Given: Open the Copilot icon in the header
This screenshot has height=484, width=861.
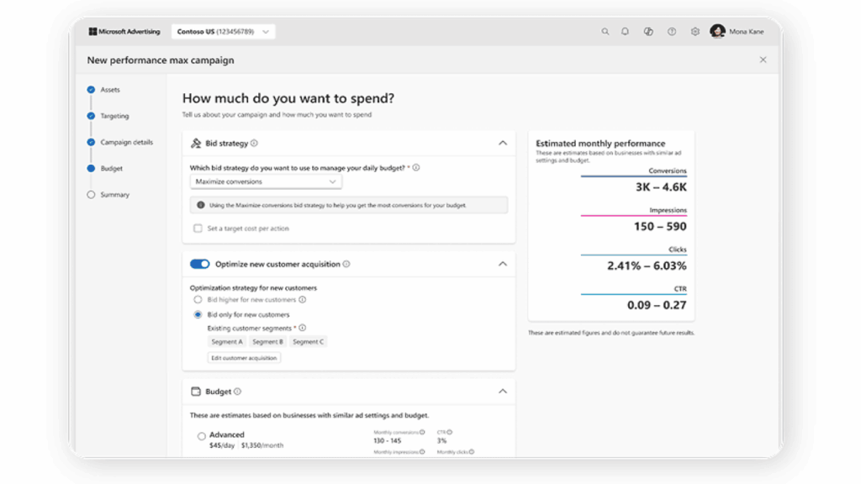Looking at the screenshot, I should click(x=647, y=31).
